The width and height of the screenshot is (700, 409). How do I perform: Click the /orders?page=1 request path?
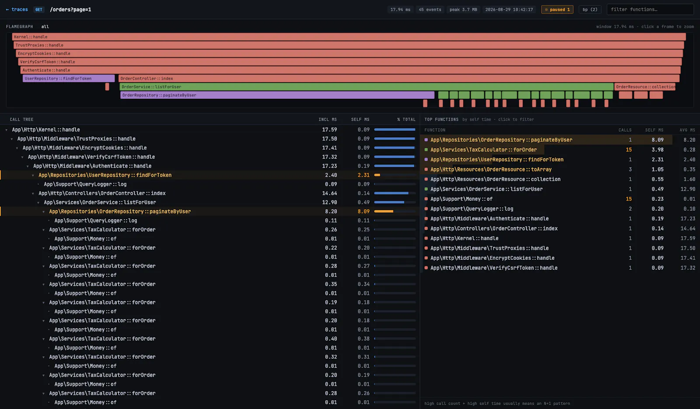pos(70,10)
